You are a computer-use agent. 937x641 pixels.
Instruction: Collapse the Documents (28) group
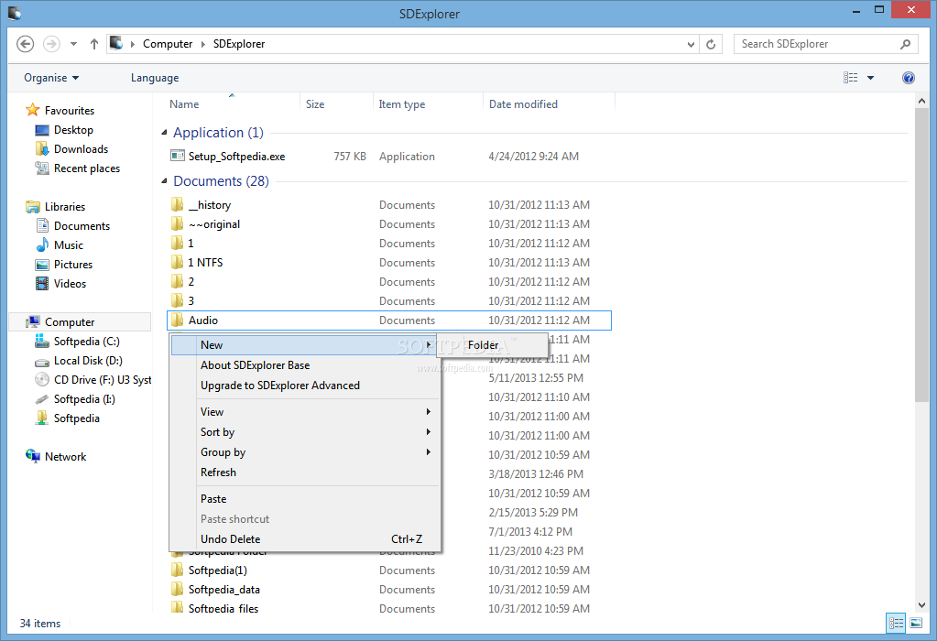164,181
